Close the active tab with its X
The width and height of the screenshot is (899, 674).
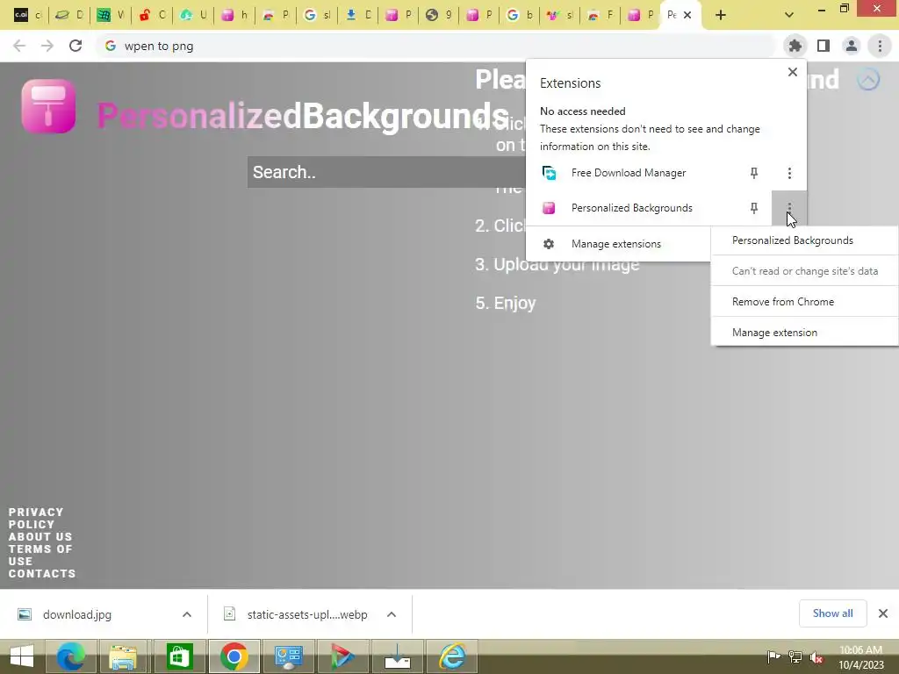[x=687, y=15]
